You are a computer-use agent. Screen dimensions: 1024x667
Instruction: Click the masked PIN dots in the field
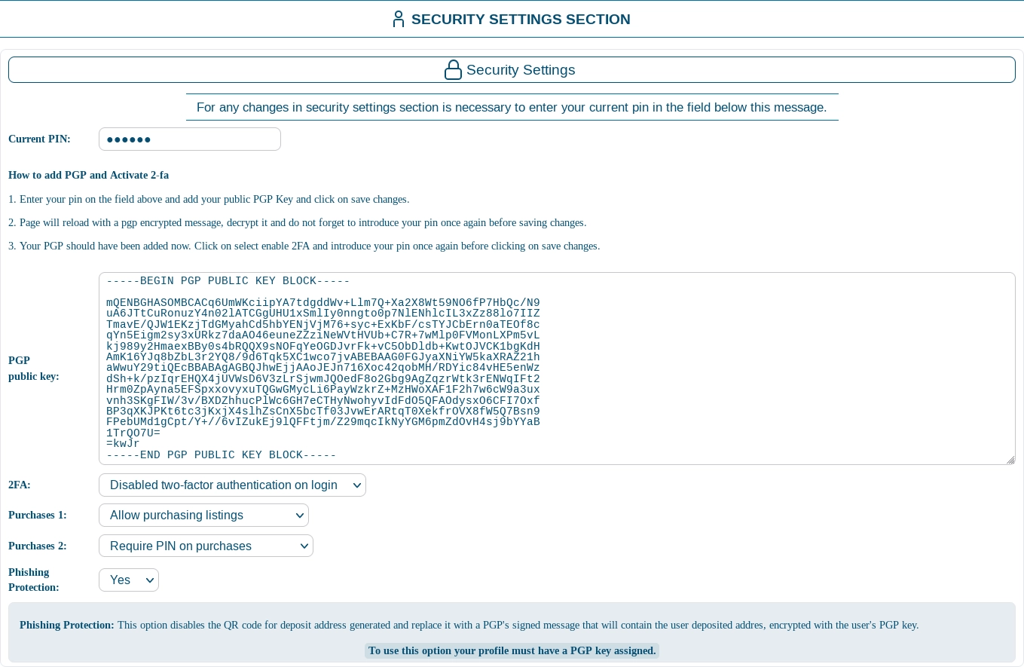coord(129,139)
